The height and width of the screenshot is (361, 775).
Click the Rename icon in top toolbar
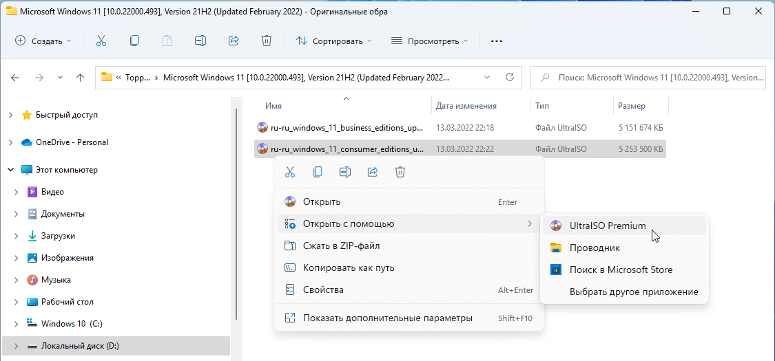pyautogui.click(x=200, y=41)
